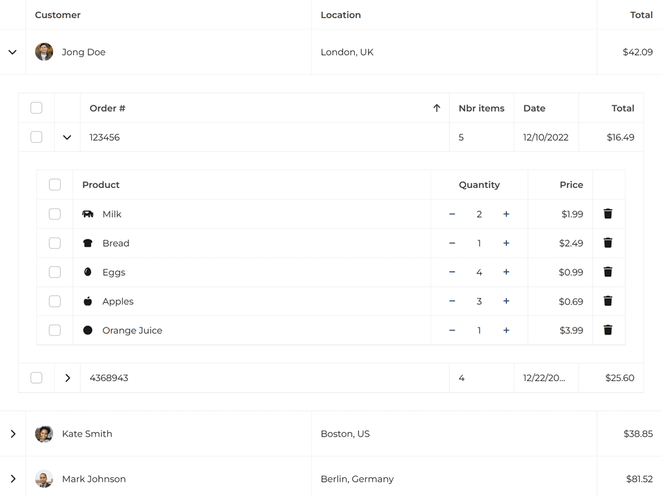Collapse the Jong Doe customer row
Image resolution: width=662 pixels, height=496 pixels.
[x=12, y=52]
